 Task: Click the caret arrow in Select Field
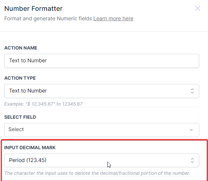pos(191,130)
